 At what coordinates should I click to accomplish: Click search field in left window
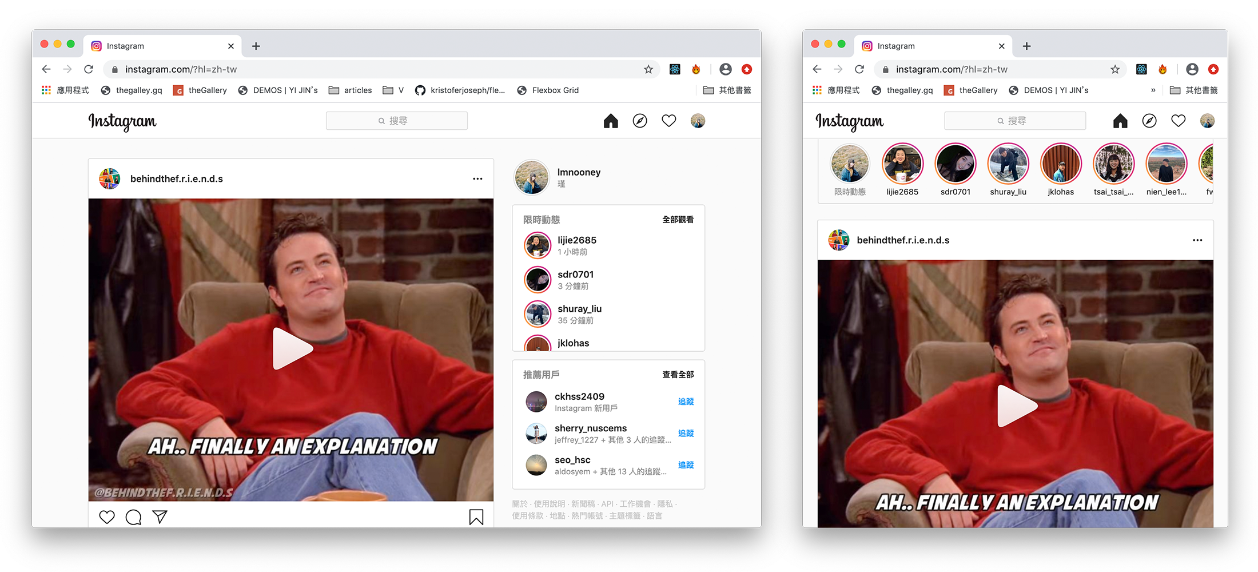pos(397,121)
